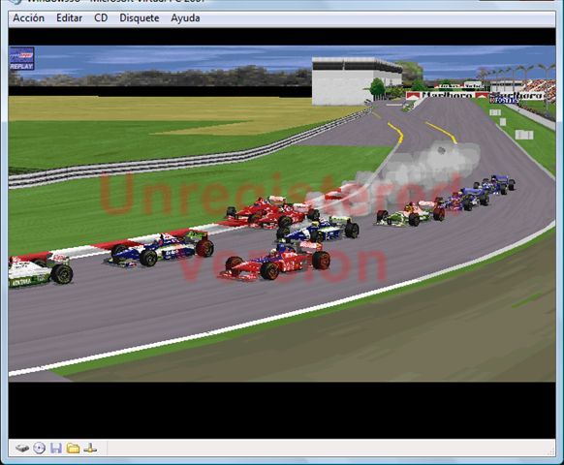Open the Disquete menu
Image resolution: width=564 pixels, height=465 pixels.
[x=140, y=18]
